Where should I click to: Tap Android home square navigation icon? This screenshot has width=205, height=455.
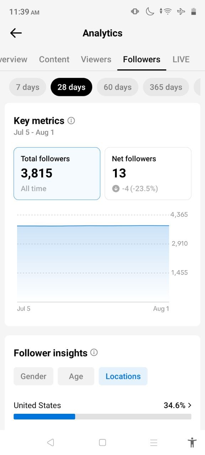coord(102,443)
